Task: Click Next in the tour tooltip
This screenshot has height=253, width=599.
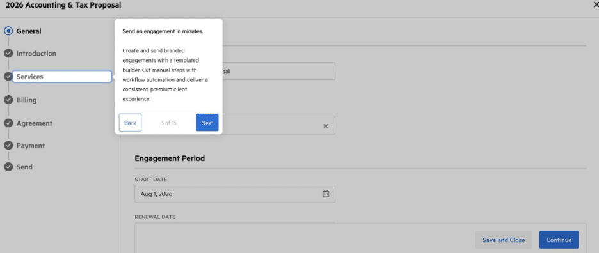Action: 207,123
